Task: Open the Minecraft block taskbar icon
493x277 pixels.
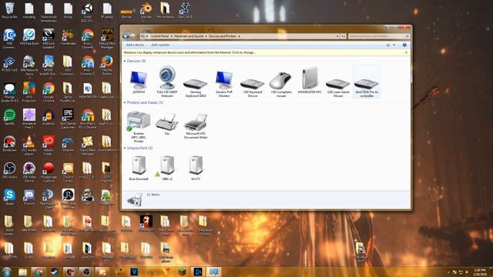Action: (182, 272)
